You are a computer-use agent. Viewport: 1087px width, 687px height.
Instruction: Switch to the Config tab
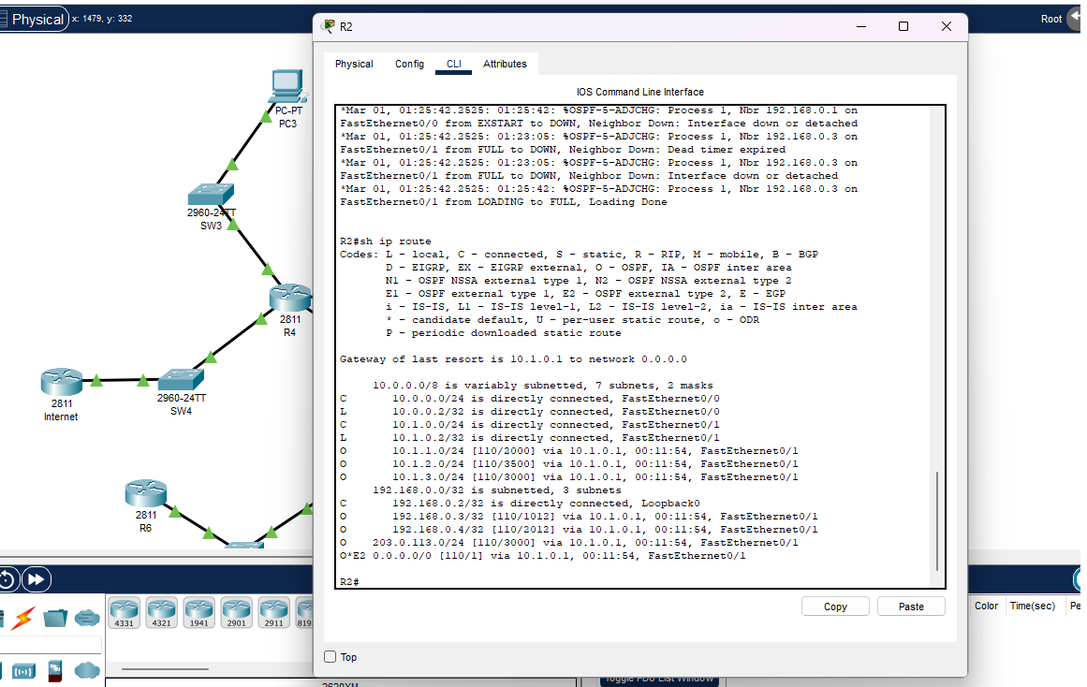click(409, 64)
